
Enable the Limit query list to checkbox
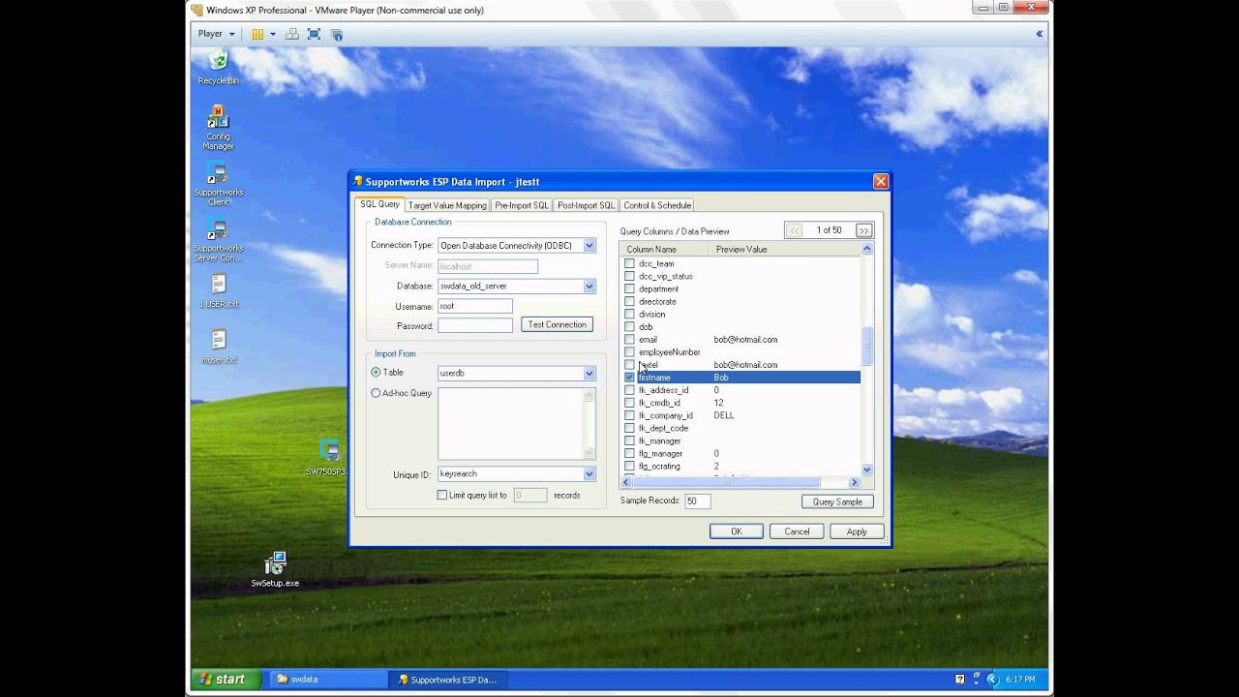click(442, 495)
